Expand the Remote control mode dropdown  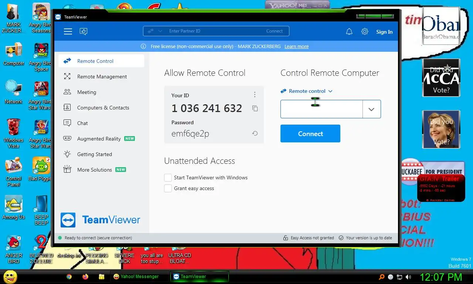pyautogui.click(x=307, y=91)
